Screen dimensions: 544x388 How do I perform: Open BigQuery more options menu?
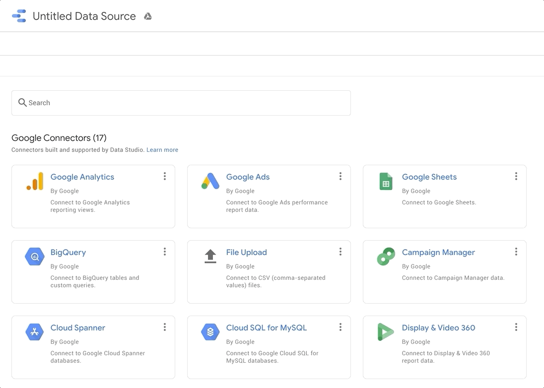point(165,252)
